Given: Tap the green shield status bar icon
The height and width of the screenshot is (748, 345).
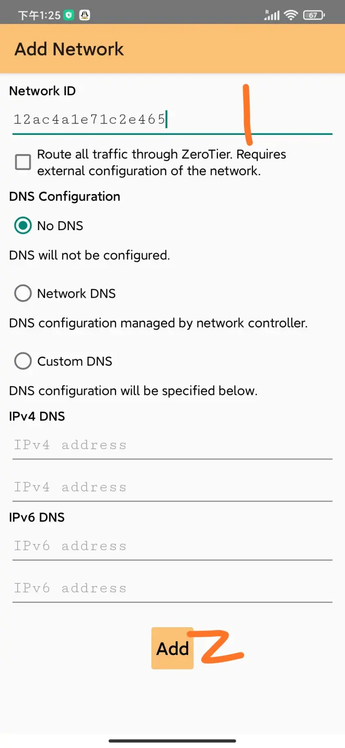Looking at the screenshot, I should [68, 15].
